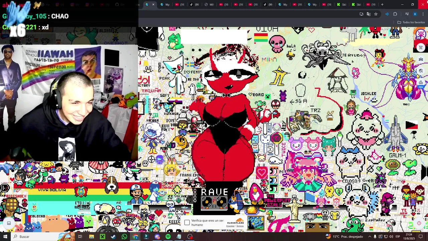The height and width of the screenshot is (241, 428).
Task: Click the map explore search icon
Action: pyautogui.click(x=421, y=71)
